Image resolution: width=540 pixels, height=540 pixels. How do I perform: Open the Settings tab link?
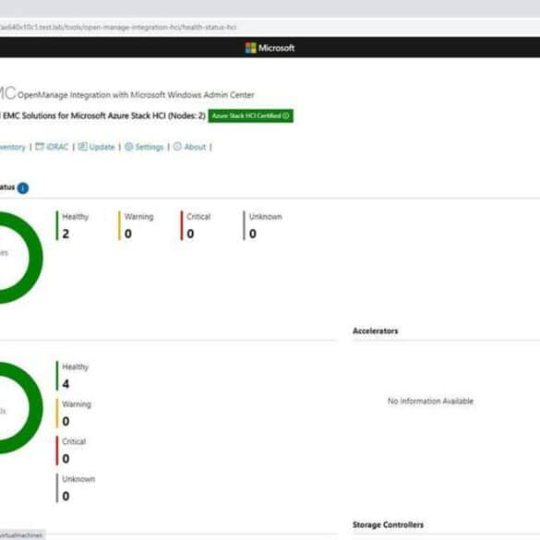click(x=144, y=147)
